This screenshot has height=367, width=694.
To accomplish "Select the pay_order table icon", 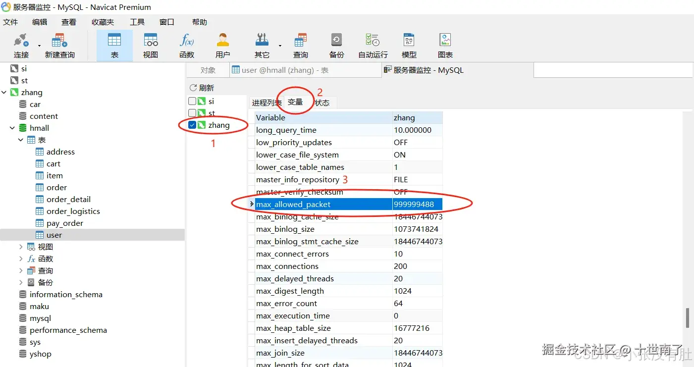I will point(40,223).
